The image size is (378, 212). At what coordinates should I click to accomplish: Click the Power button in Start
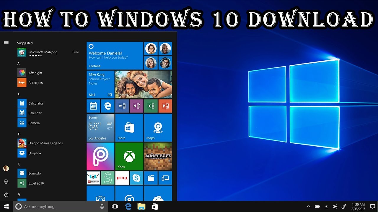6,195
